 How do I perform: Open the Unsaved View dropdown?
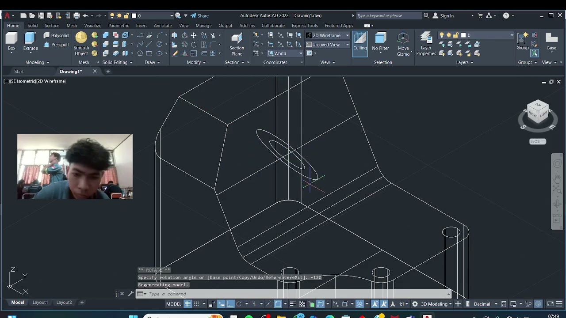(x=328, y=45)
